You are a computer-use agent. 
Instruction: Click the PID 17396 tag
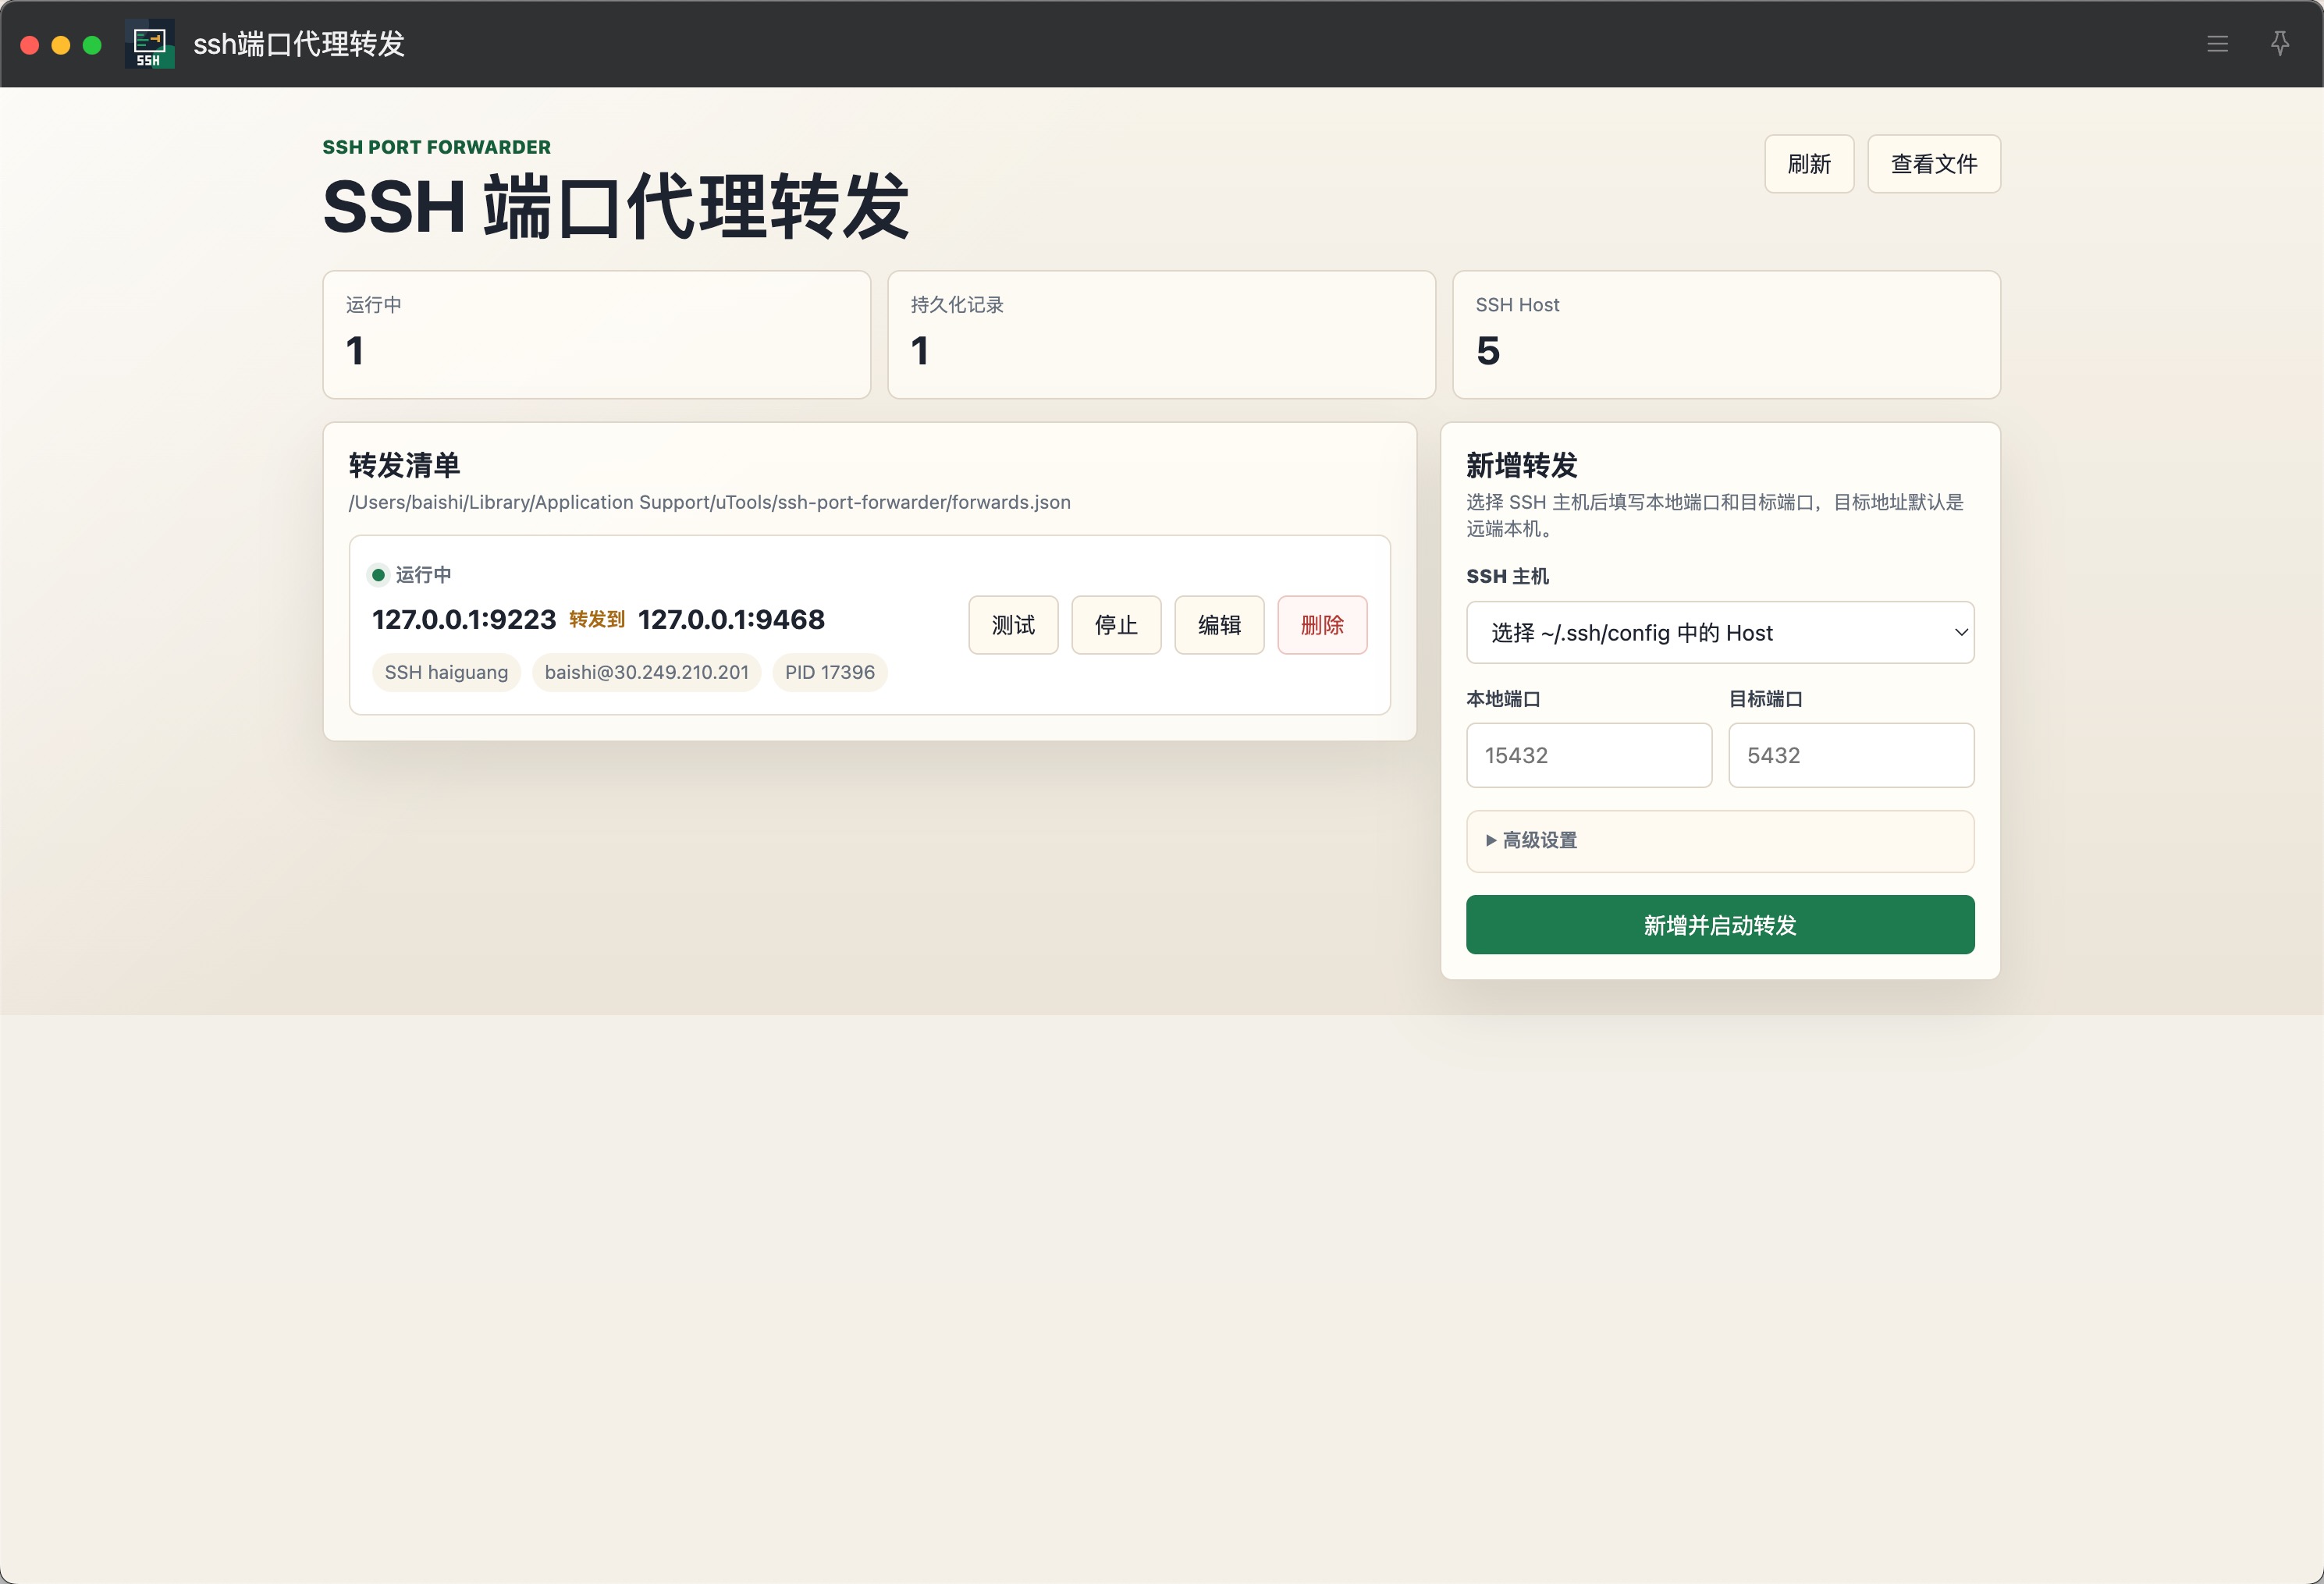click(829, 672)
